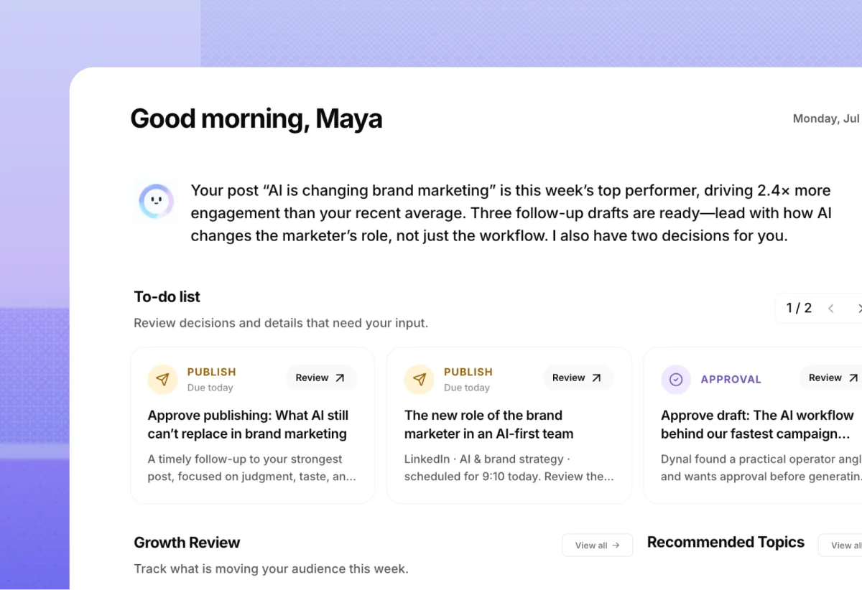Click the paper-plane icon on first Publish card

[x=163, y=379]
